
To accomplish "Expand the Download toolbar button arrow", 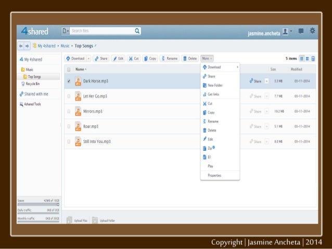I will click(88, 59).
